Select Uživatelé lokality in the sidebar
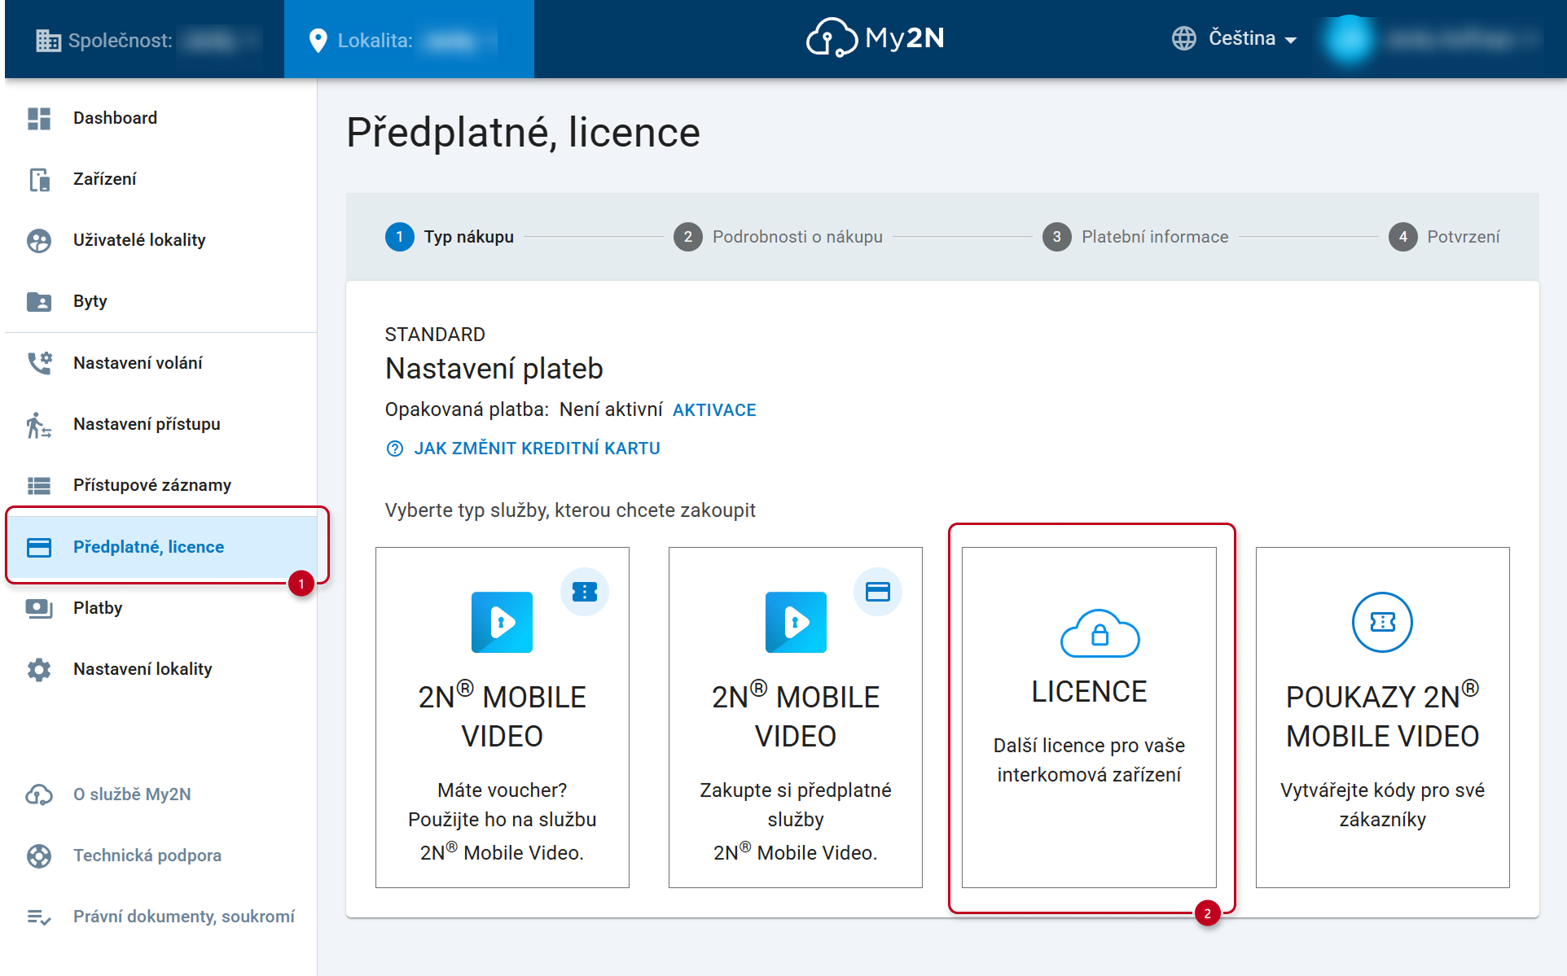The image size is (1567, 976). (161, 240)
